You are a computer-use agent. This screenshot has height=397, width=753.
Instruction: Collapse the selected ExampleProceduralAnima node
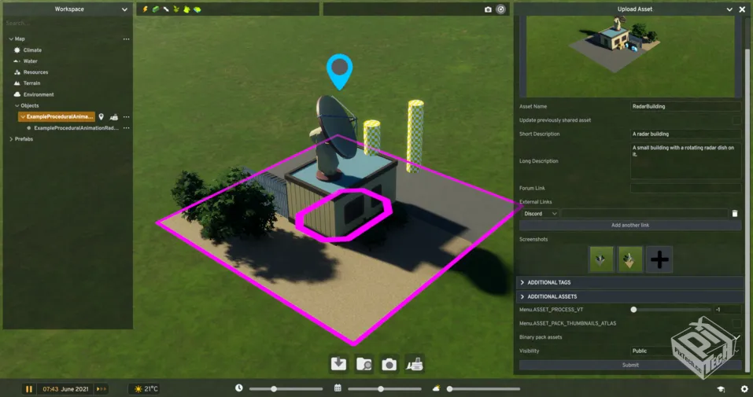23,116
